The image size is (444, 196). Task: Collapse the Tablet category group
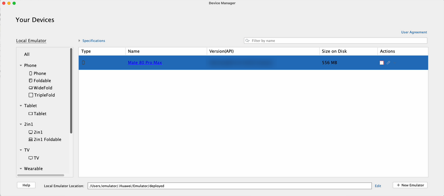(x=20, y=106)
